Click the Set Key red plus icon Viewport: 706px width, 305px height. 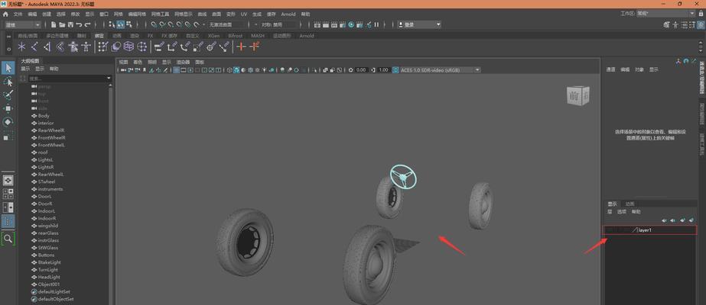coord(242,47)
